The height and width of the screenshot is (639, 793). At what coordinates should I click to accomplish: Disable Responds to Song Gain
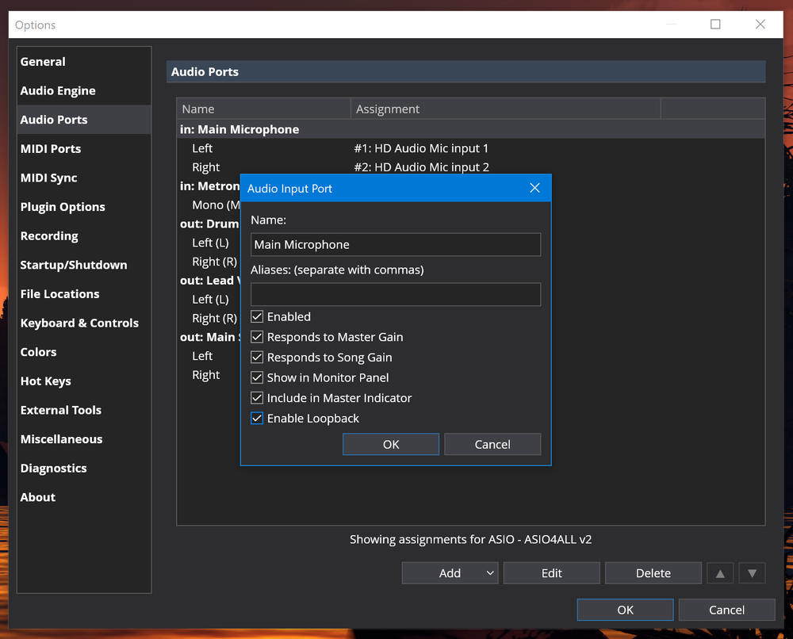pyautogui.click(x=257, y=357)
